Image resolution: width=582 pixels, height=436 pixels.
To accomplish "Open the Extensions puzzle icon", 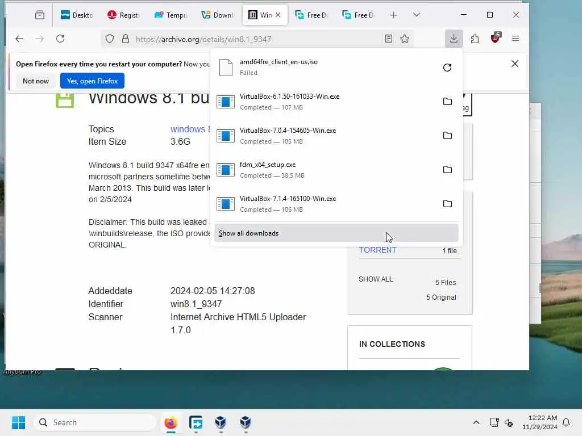I will (x=475, y=39).
